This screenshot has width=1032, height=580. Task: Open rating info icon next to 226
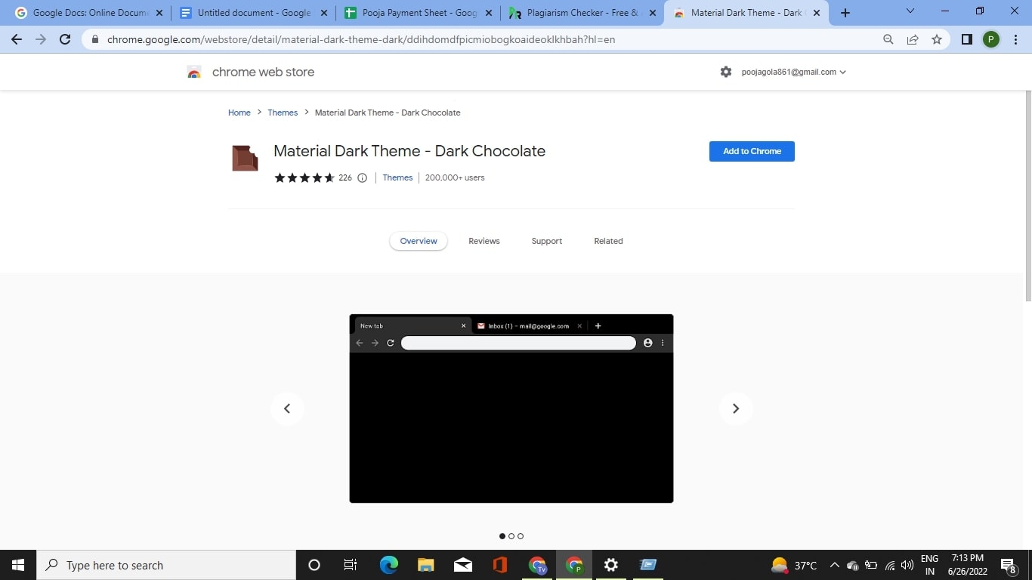[x=362, y=178]
